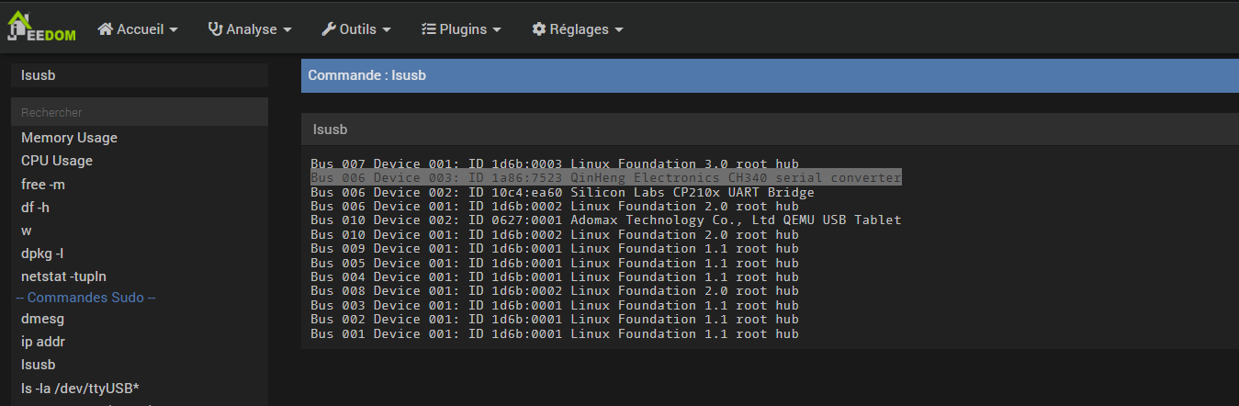Click the wrench icon beside Outils

click(328, 29)
